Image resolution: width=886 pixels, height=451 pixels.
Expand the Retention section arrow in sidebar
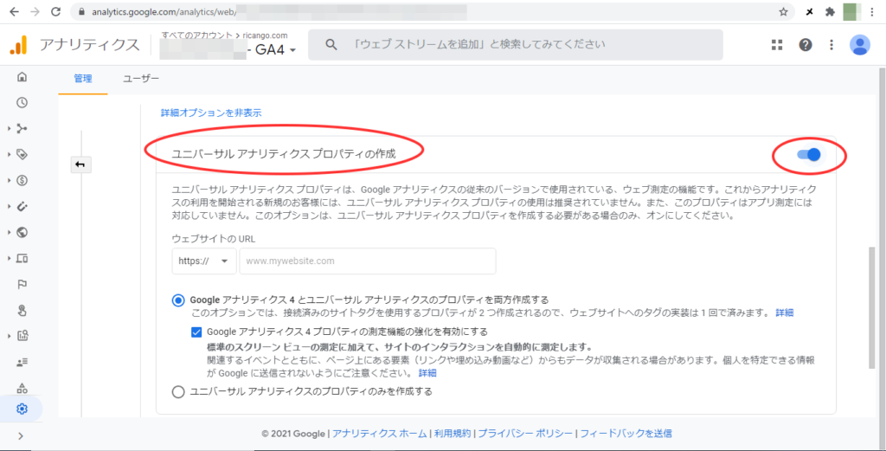10,207
